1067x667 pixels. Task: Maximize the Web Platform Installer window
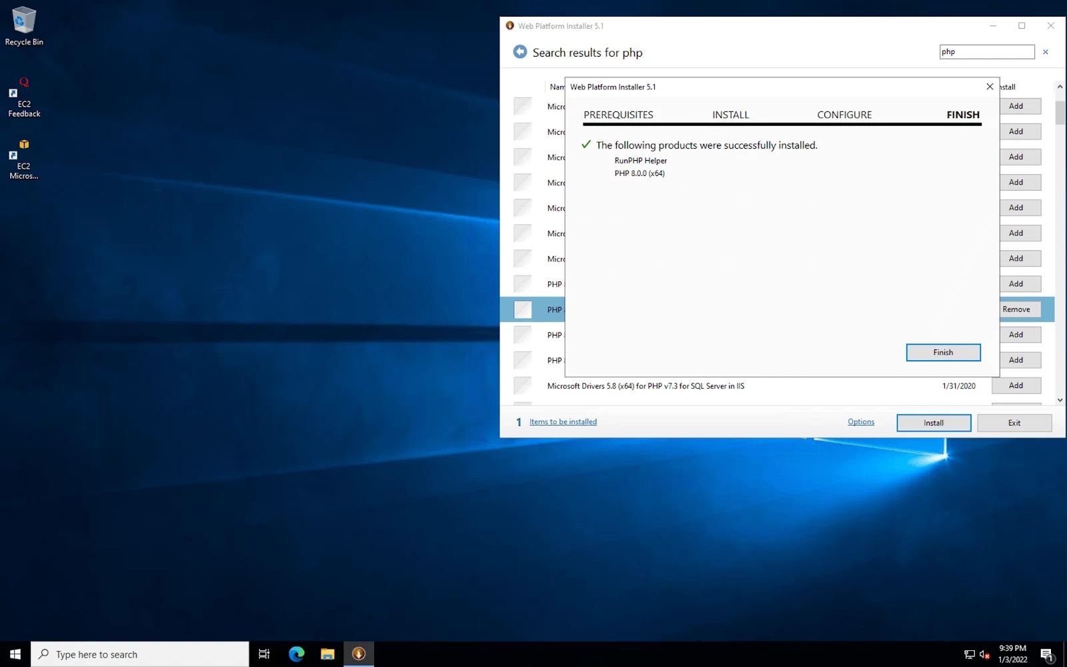click(x=1022, y=26)
